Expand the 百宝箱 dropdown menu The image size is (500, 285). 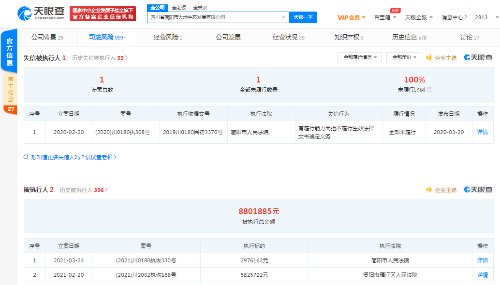coord(385,17)
